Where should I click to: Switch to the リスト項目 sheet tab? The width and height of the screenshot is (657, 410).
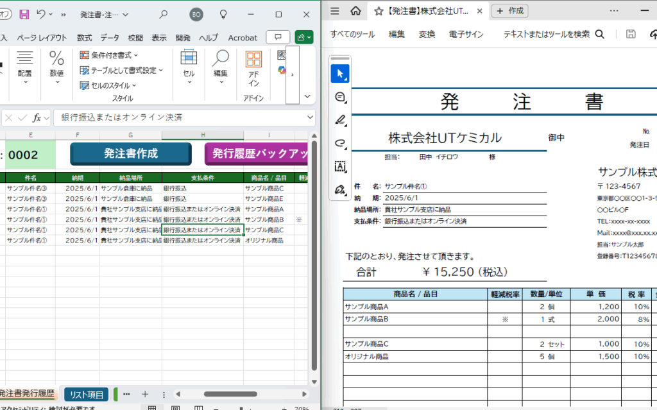pos(87,395)
